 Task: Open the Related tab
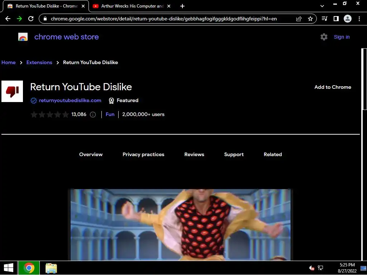pyautogui.click(x=273, y=154)
